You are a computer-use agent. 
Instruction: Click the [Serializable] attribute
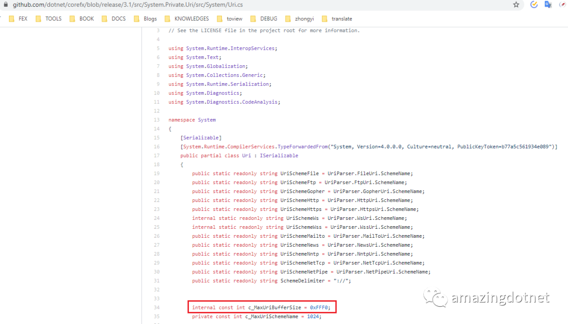tap(201, 138)
